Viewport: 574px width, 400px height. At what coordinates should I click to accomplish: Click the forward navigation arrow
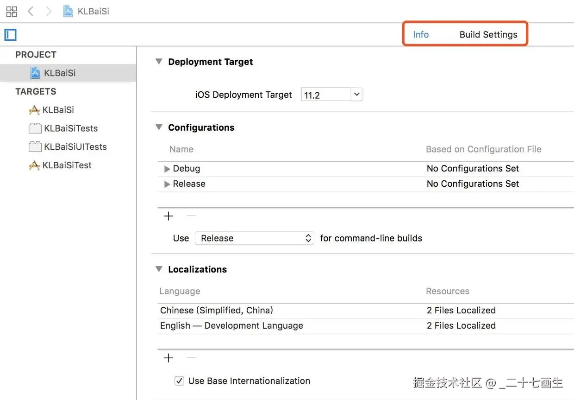point(49,12)
